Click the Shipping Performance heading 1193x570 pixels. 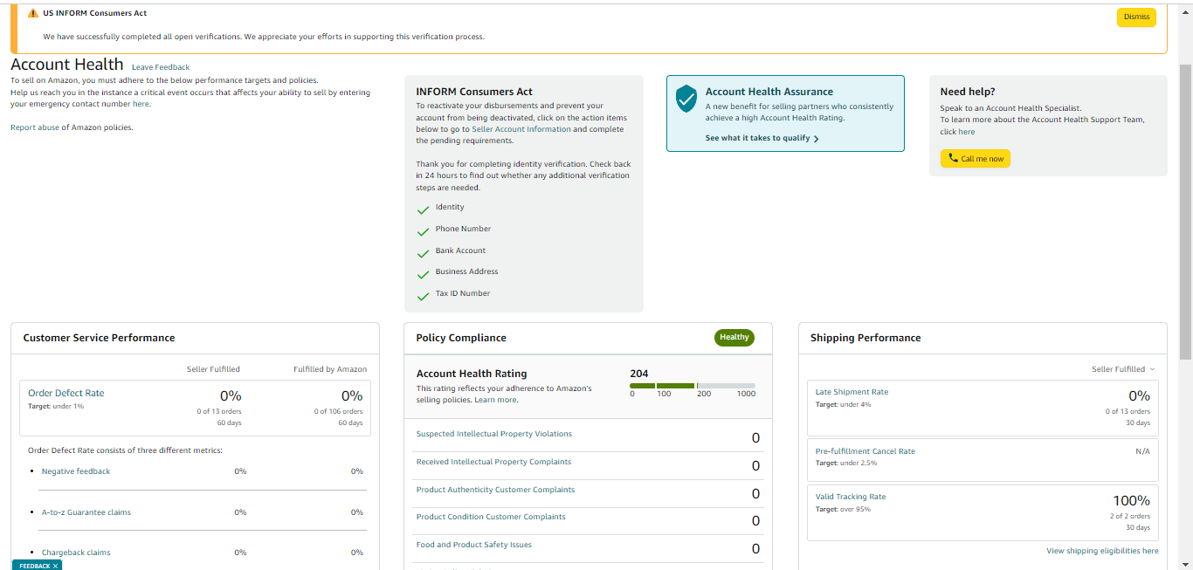[x=865, y=338]
